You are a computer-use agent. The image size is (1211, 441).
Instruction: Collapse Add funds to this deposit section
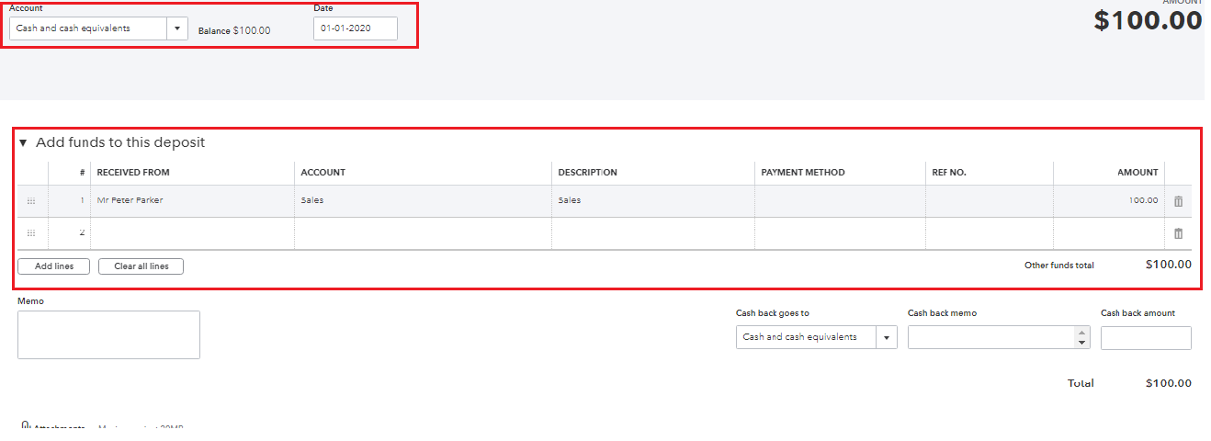click(23, 143)
